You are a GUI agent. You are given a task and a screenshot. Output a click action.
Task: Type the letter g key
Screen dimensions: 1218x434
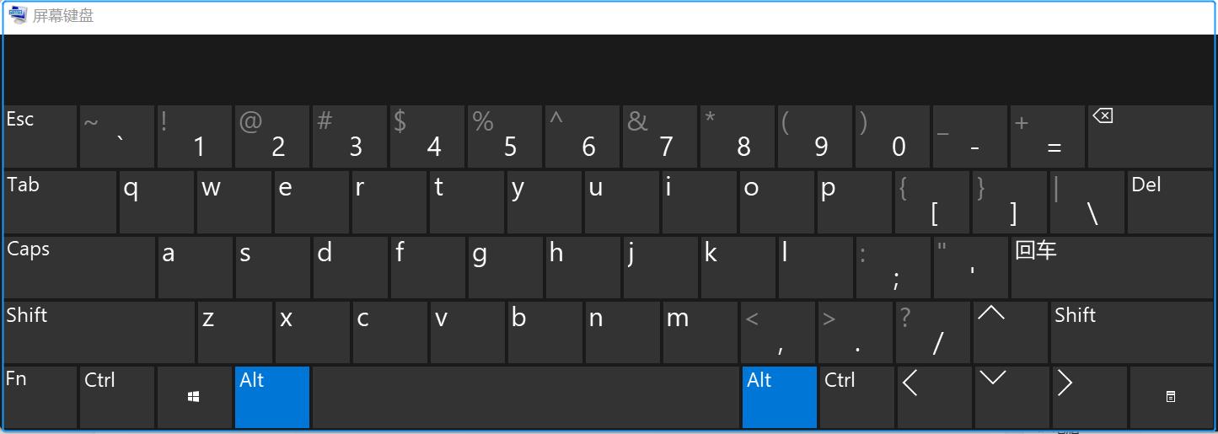(x=504, y=267)
